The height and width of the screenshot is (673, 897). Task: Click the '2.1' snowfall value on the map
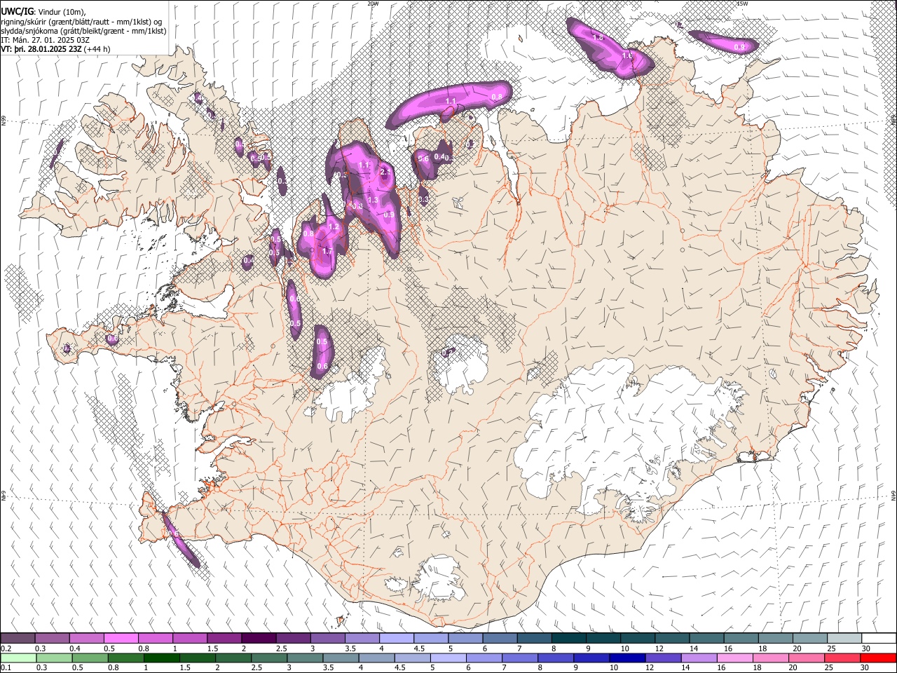[385, 172]
